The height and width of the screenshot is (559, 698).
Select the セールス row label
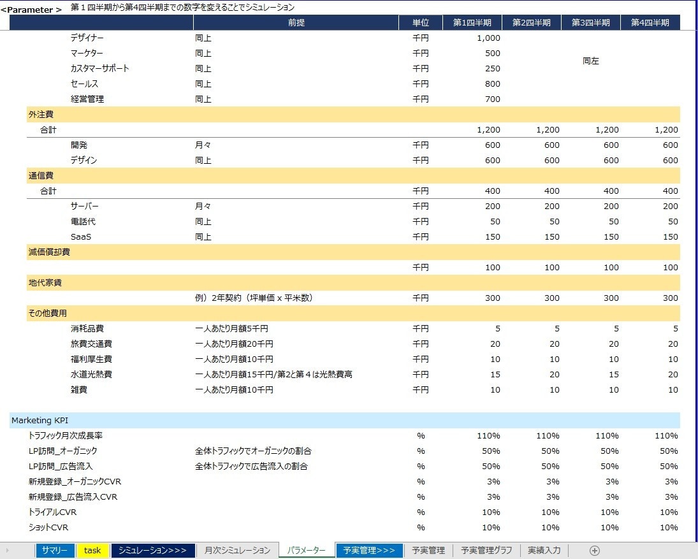[x=84, y=83]
